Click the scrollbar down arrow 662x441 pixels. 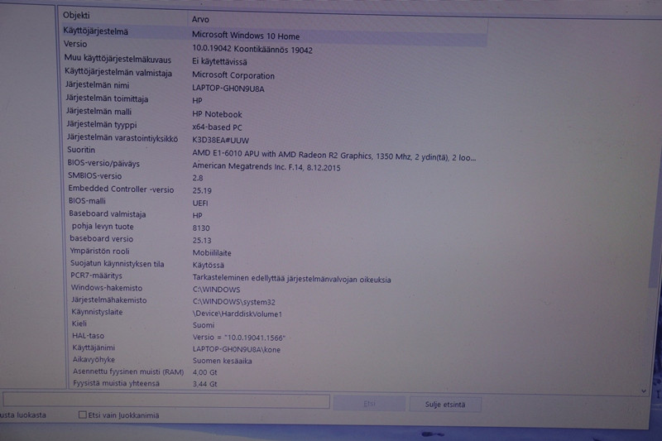[x=644, y=391]
